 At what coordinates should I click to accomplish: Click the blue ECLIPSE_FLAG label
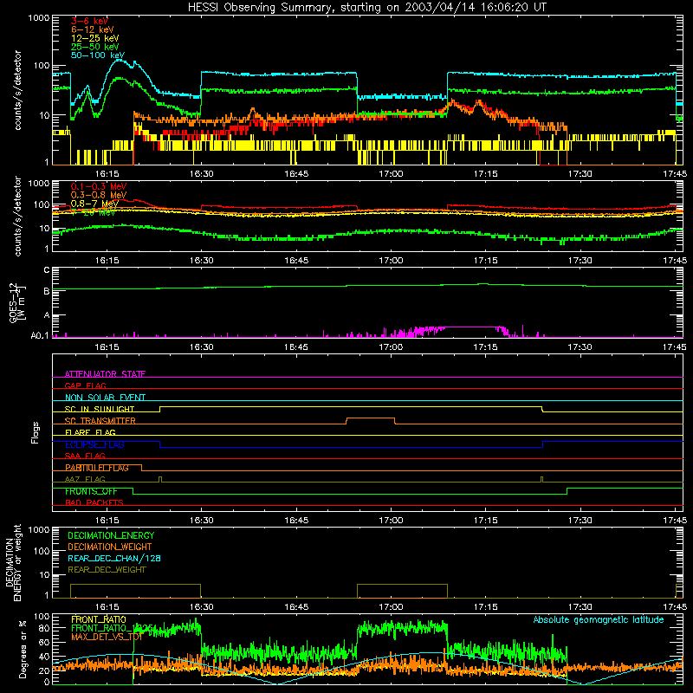(94, 444)
